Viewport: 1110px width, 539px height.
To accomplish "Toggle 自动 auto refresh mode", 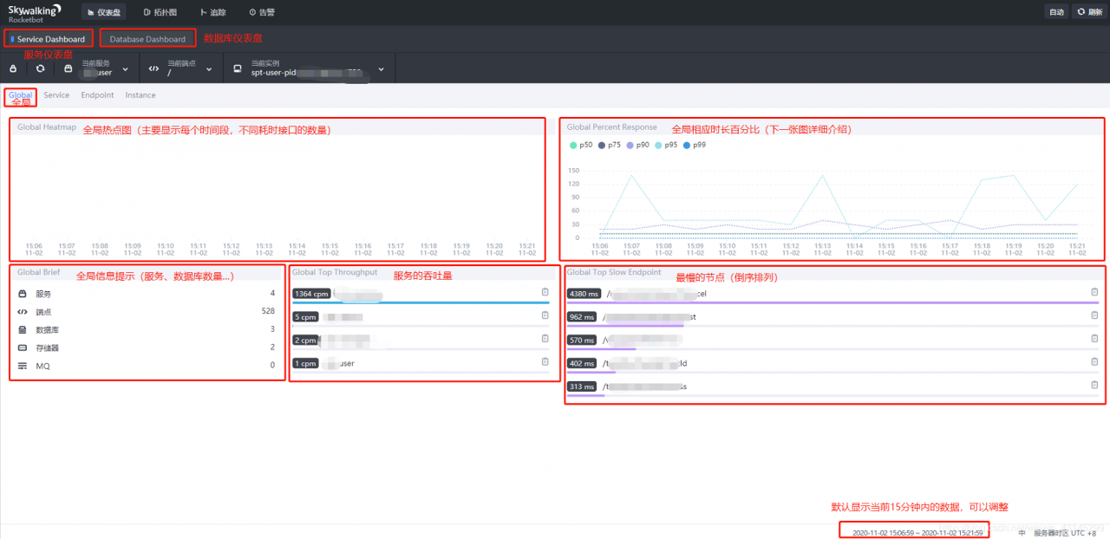I will [x=1056, y=12].
